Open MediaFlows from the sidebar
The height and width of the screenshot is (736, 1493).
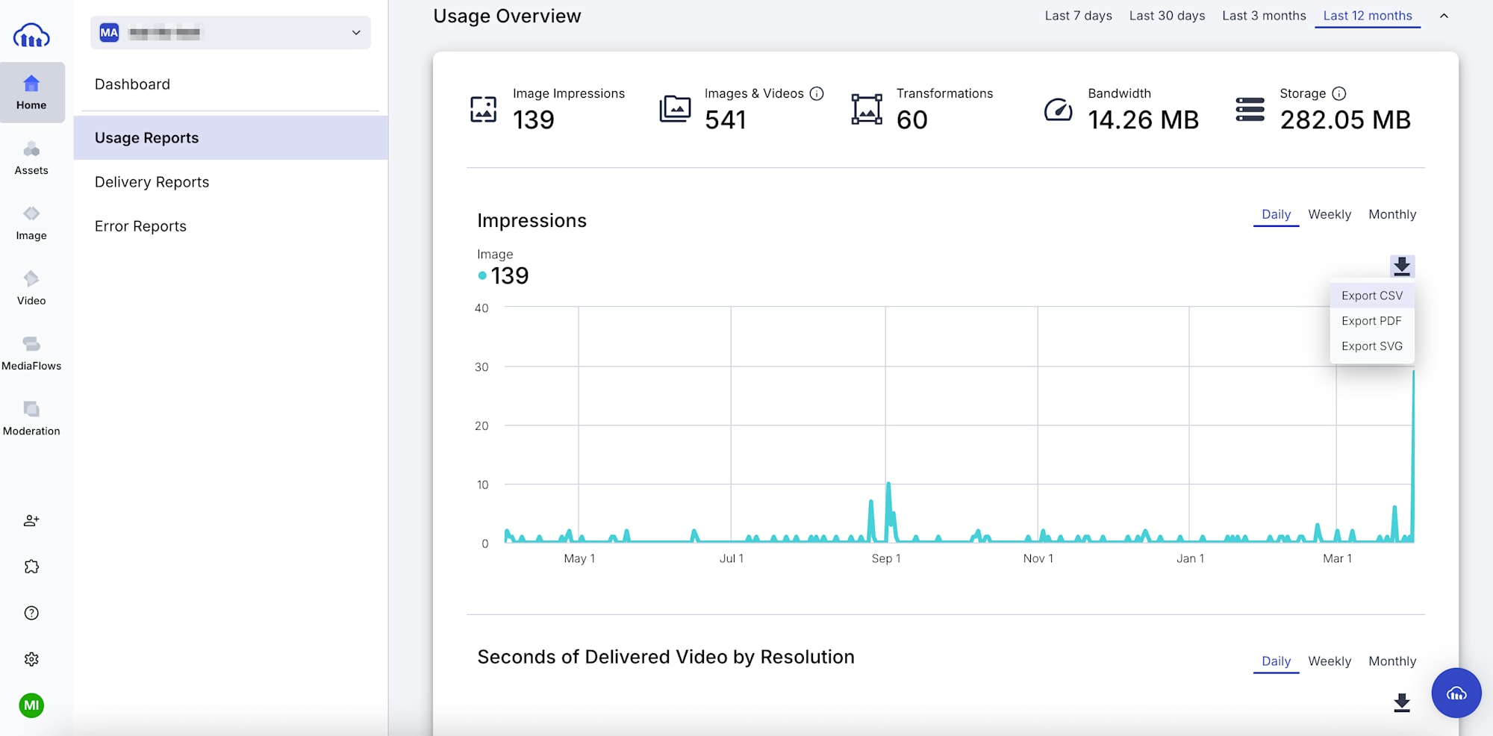[x=31, y=353]
